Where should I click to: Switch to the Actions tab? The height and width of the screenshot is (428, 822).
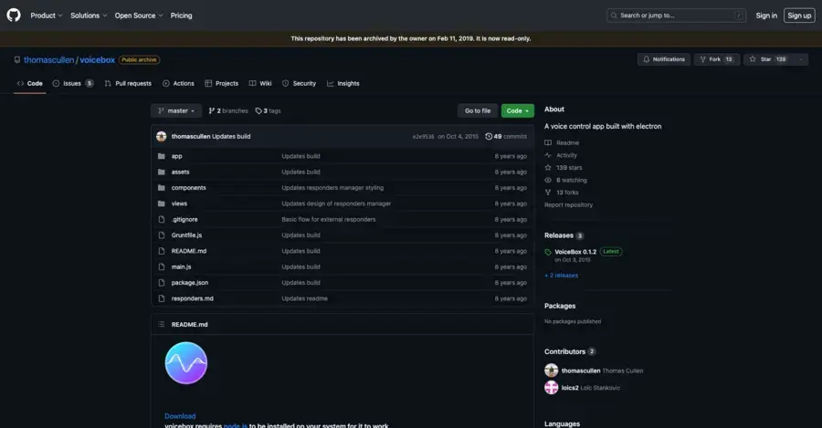[x=178, y=83]
